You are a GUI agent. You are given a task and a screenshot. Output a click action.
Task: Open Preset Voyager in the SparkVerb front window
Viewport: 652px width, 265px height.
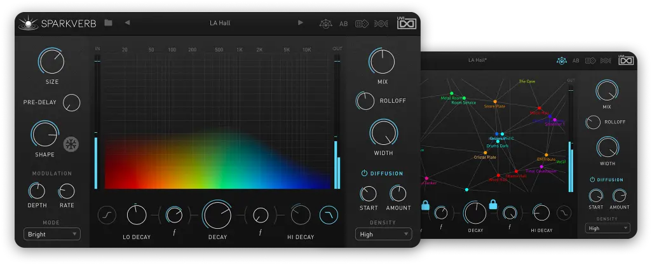click(325, 24)
